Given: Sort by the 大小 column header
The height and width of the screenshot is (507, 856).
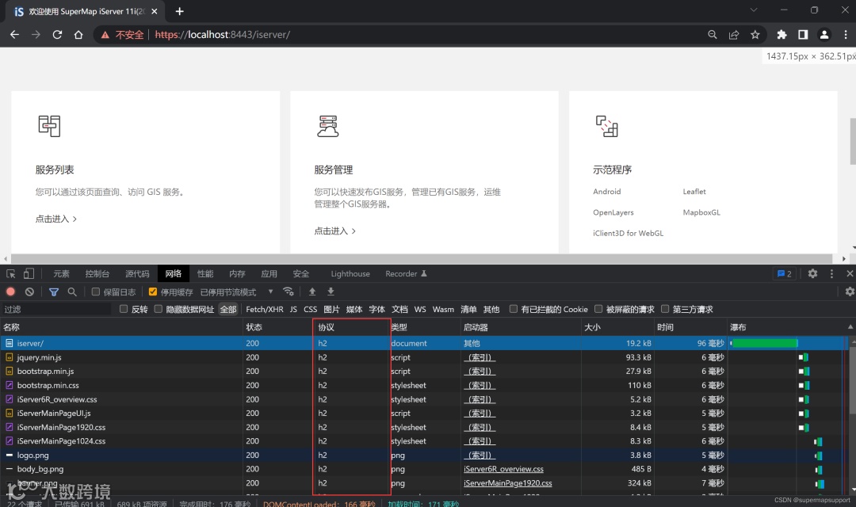Looking at the screenshot, I should pos(617,327).
